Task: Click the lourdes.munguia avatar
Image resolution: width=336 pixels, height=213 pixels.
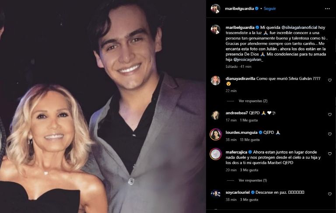Action: [x=215, y=134]
